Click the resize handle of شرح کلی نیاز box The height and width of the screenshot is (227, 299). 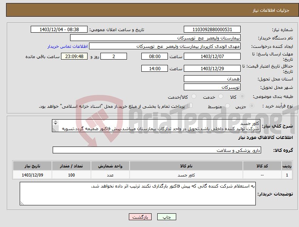point(54,130)
